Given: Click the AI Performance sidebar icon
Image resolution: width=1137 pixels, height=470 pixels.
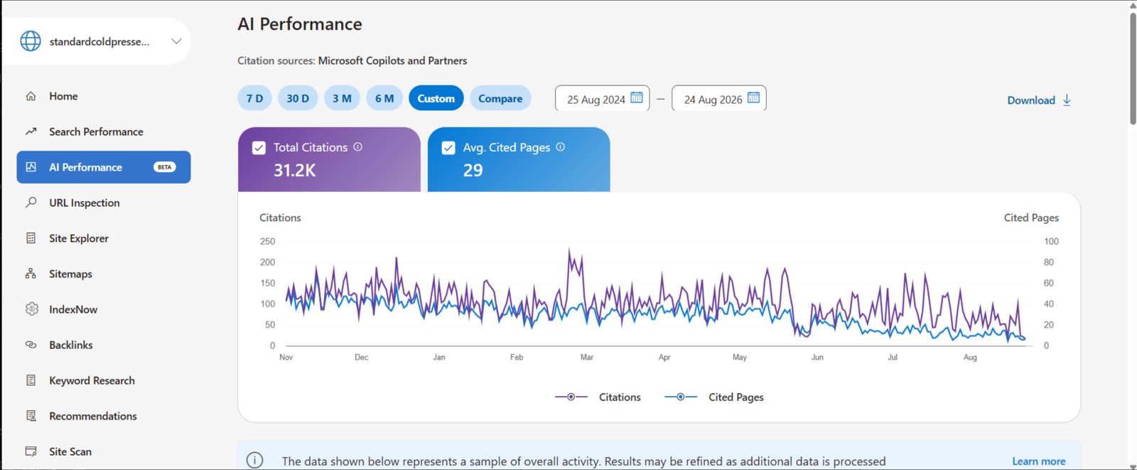Looking at the screenshot, I should [x=31, y=167].
